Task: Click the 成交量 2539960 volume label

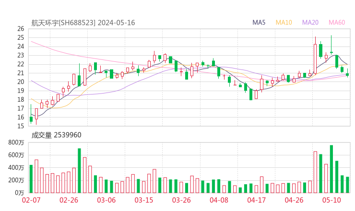Action: click(56, 135)
